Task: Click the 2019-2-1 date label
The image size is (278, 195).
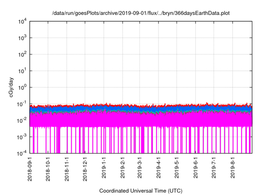Action: pos(122,167)
